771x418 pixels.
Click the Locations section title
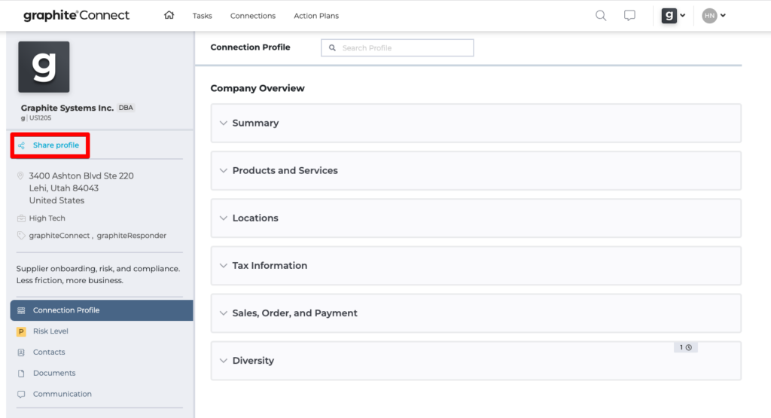255,218
